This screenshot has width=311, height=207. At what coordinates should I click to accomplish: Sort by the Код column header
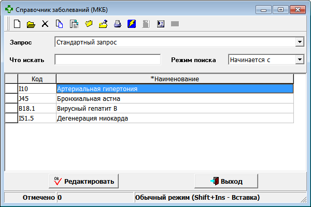[x=37, y=79]
